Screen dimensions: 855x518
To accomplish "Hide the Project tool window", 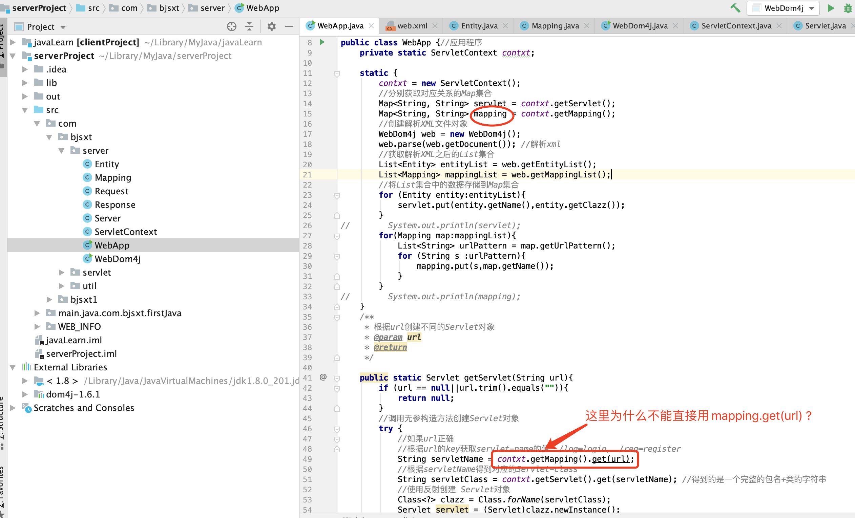I will coord(289,26).
